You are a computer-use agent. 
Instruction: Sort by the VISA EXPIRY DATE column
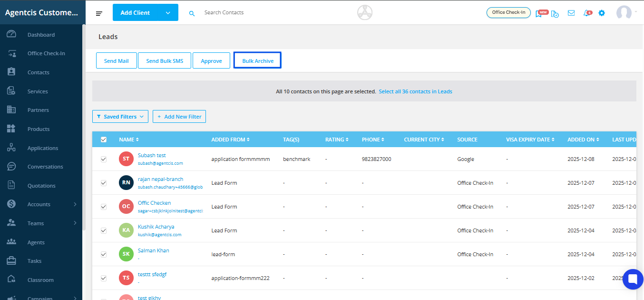click(x=531, y=140)
